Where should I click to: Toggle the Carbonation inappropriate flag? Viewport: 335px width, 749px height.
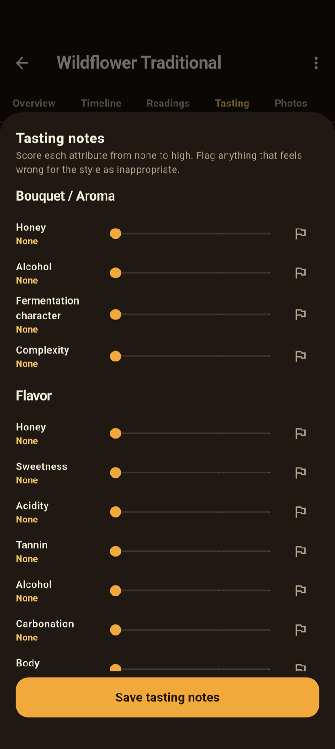[301, 630]
